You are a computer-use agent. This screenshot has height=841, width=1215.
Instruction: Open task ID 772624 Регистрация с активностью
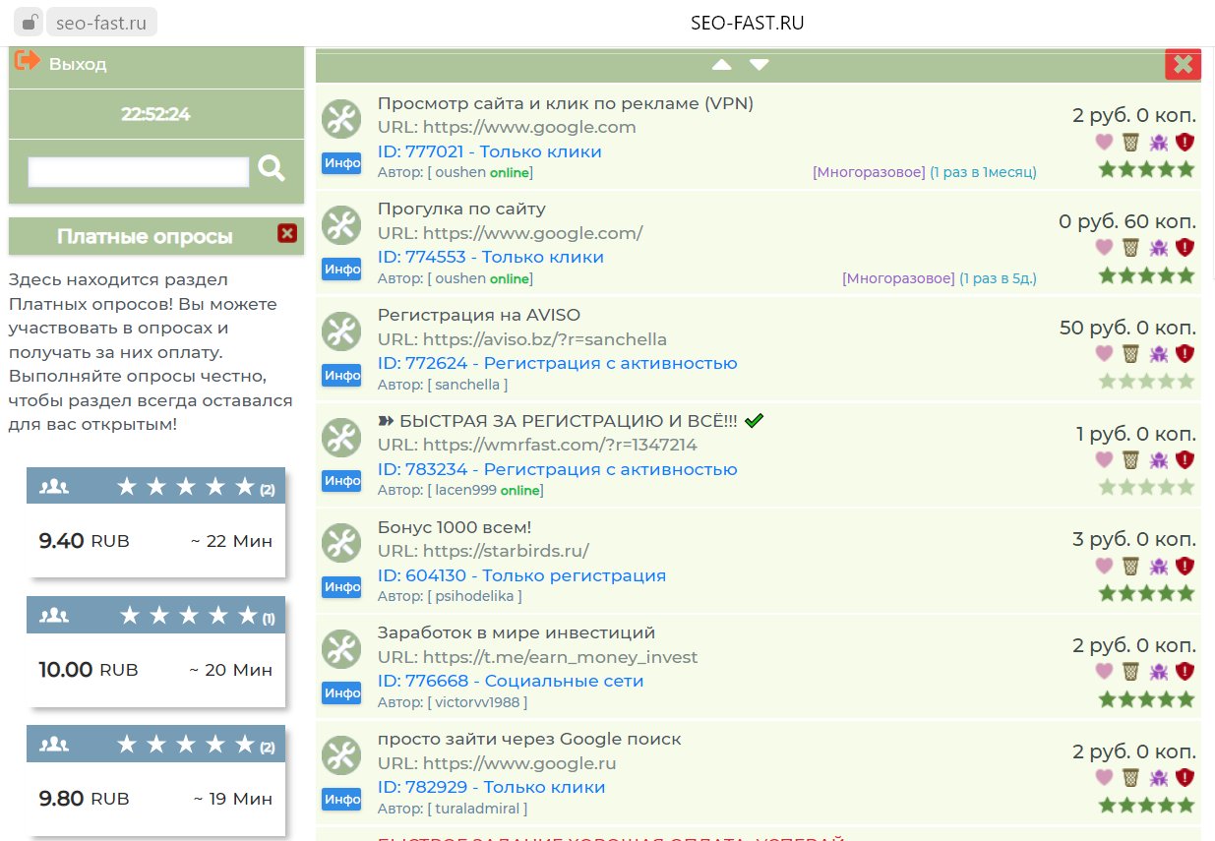click(557, 363)
